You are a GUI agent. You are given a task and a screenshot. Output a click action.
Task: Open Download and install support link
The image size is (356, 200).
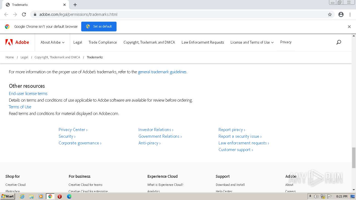[230, 185]
